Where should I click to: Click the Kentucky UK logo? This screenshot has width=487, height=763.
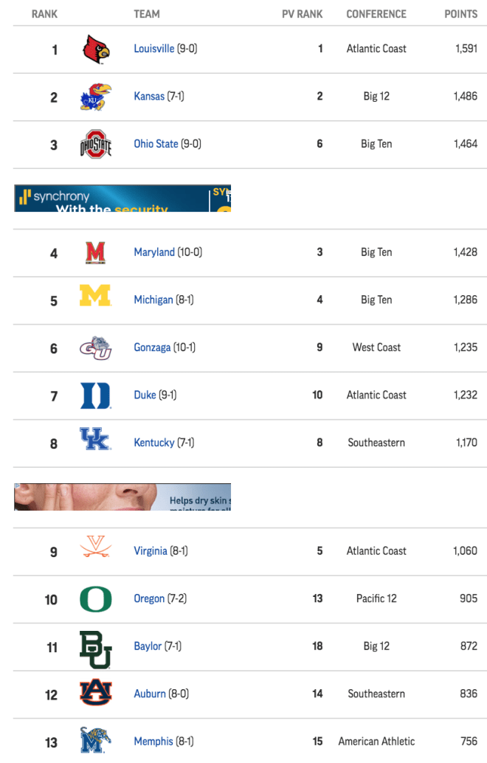pyautogui.click(x=95, y=439)
